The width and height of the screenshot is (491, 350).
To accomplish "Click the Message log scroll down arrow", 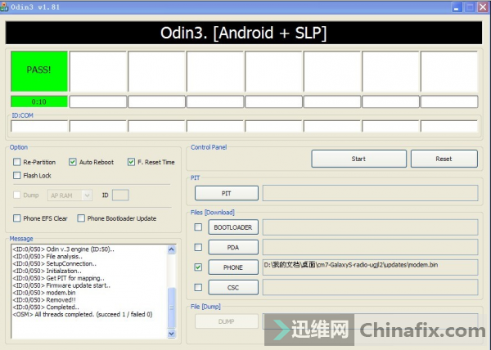I will [x=172, y=334].
